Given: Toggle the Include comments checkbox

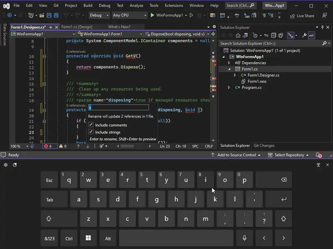Looking at the screenshot, I should coord(91,125).
